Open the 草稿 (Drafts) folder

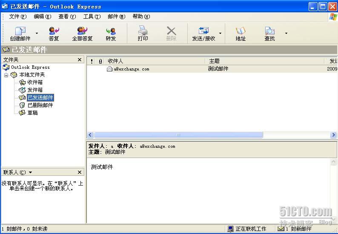point(32,113)
